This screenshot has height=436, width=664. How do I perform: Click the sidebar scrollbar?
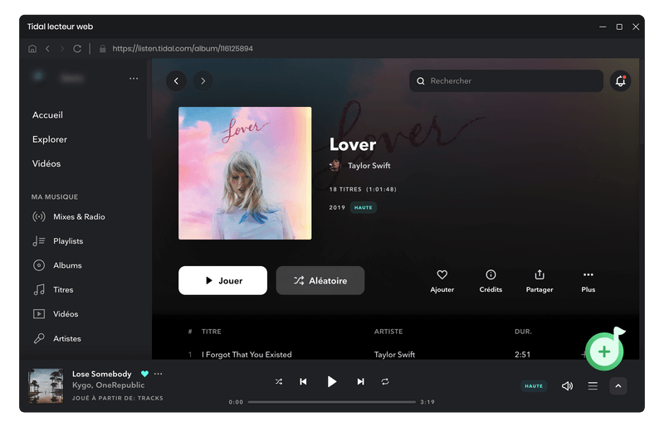pyautogui.click(x=149, y=99)
